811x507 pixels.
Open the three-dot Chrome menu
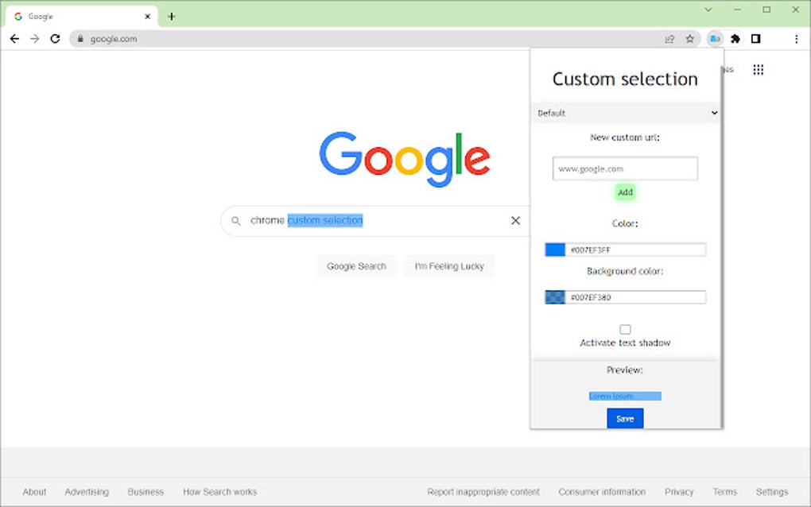[796, 38]
